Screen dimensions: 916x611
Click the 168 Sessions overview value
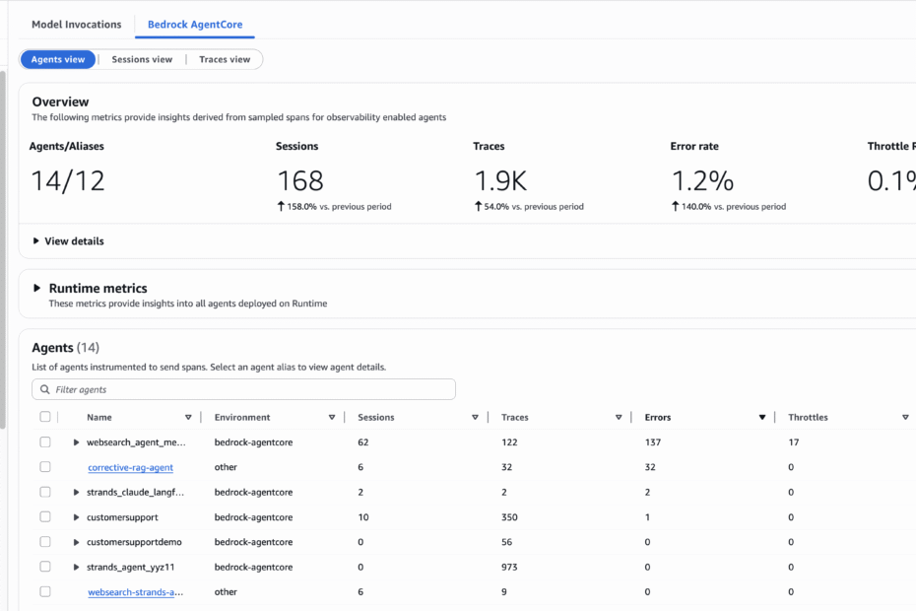[x=300, y=180]
